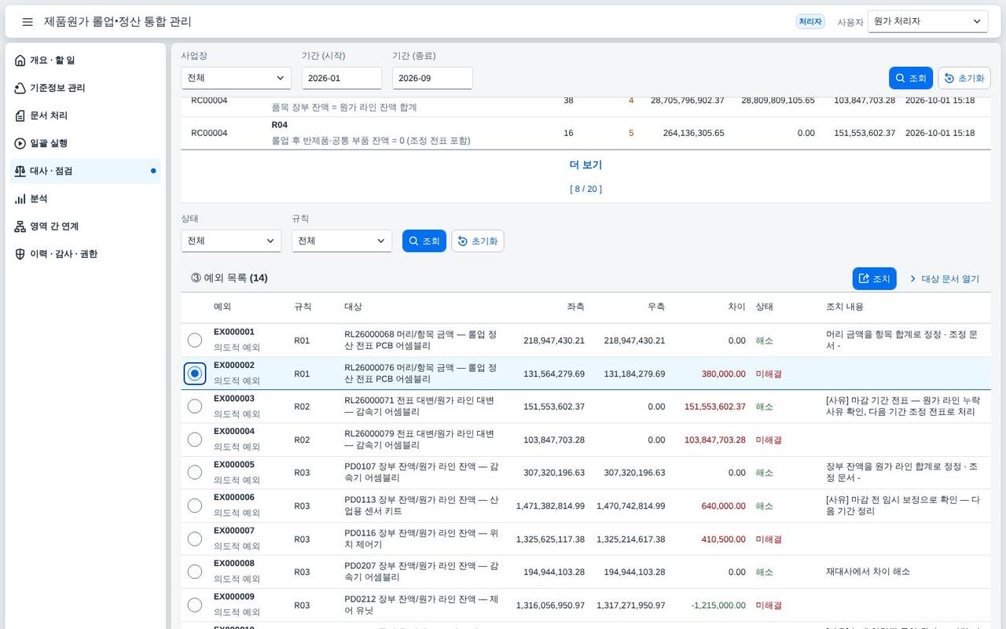The height and width of the screenshot is (629, 1006).
Task: Click the 이력 · 감사 · 권한 shield icon
Action: (20, 254)
